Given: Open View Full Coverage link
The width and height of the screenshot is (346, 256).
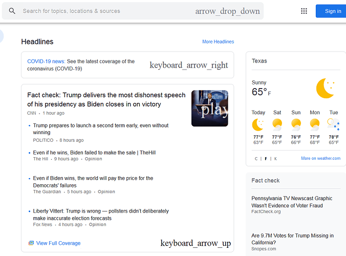Looking at the screenshot, I should pos(58,243).
